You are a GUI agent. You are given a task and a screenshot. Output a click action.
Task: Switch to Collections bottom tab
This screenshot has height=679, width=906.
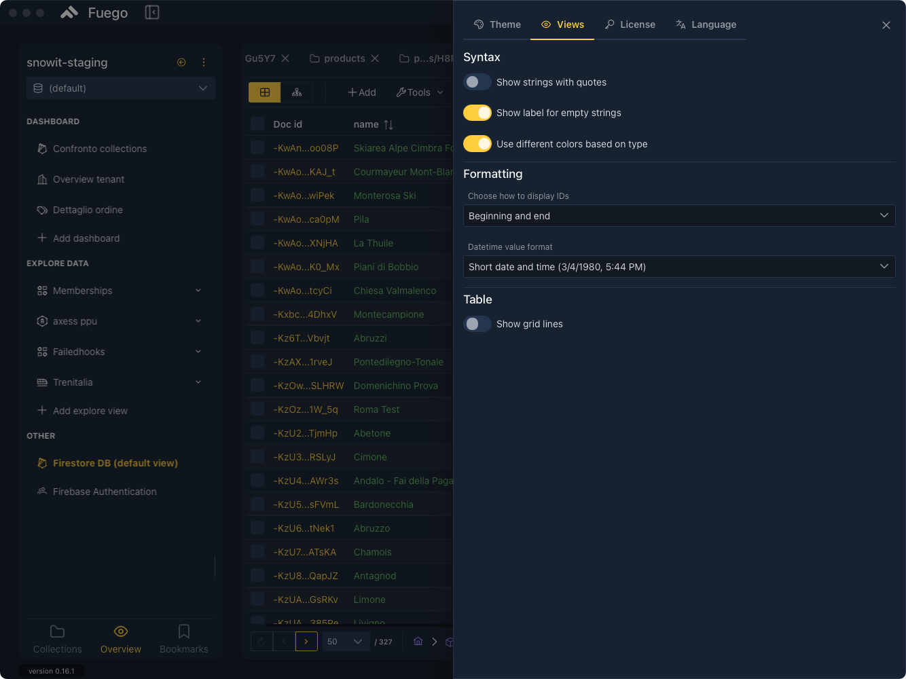tap(58, 640)
